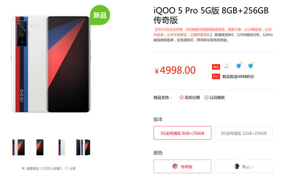Image resolution: width=286 pixels, height=182 pixels.
Task: Click the share icon
Action: pos(66,168)
